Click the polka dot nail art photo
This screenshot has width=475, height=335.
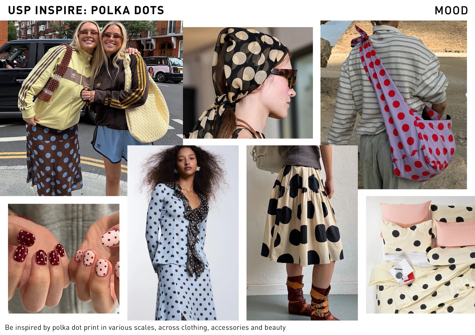(x=64, y=258)
